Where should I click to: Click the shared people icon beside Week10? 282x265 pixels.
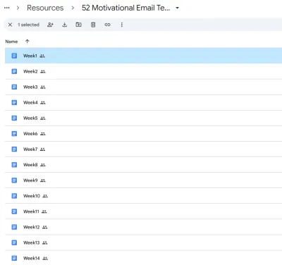point(45,196)
